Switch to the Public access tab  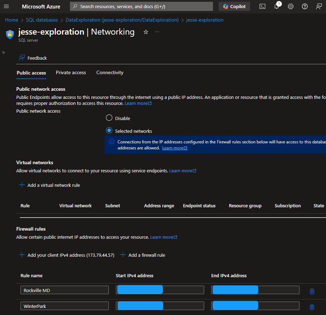[31, 73]
